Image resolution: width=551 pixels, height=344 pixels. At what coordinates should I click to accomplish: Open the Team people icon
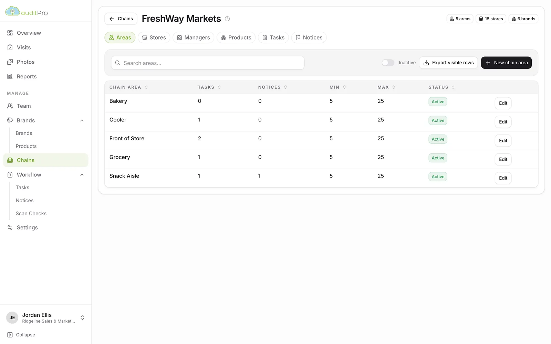click(x=10, y=106)
